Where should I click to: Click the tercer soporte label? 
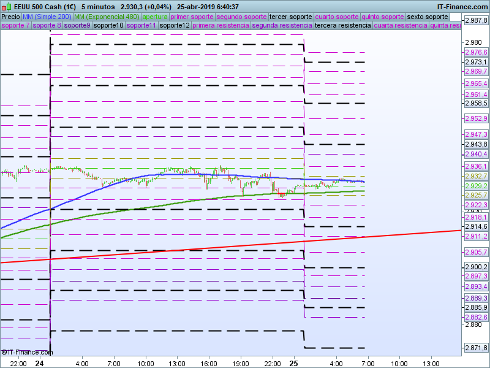tap(290, 17)
